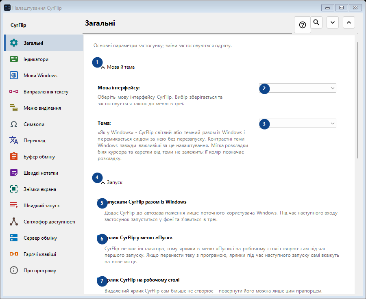Screen dimensions: 366x299
Task: Open the Мова інтерфейсу dropdown
Action: (298, 88)
